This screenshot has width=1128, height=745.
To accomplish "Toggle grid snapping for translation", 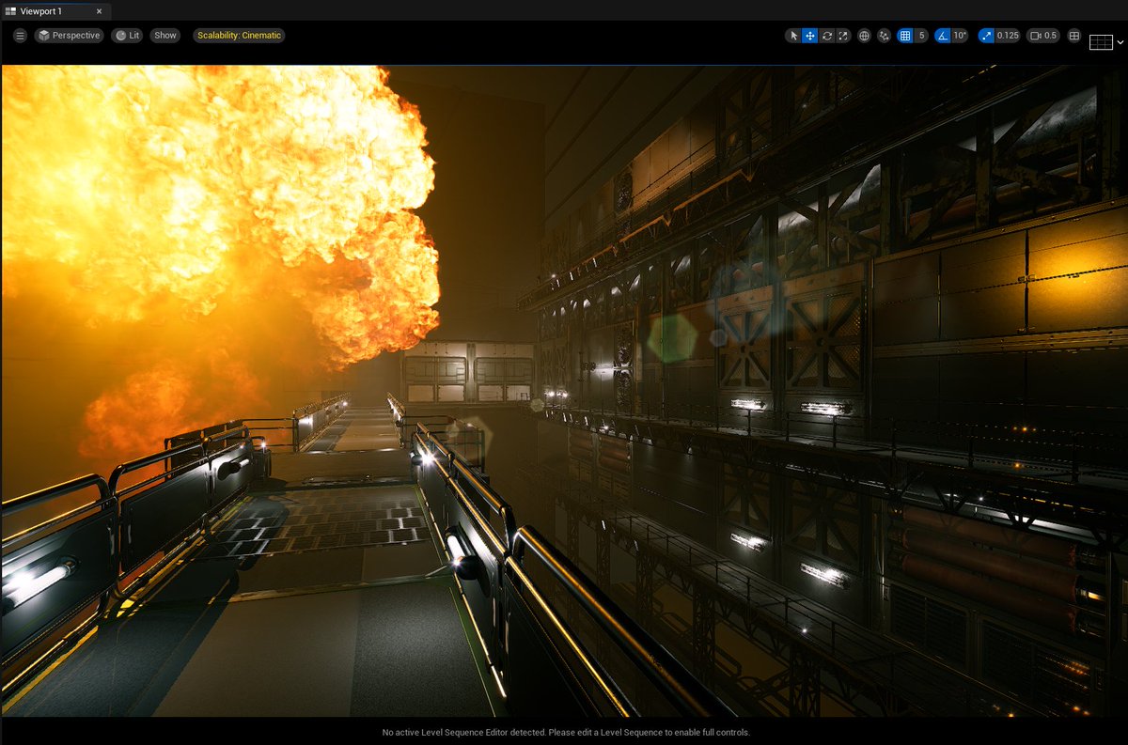I will (x=905, y=36).
